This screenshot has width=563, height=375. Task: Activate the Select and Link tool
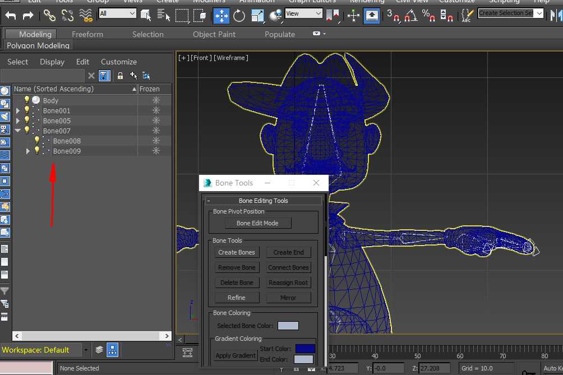coord(49,16)
